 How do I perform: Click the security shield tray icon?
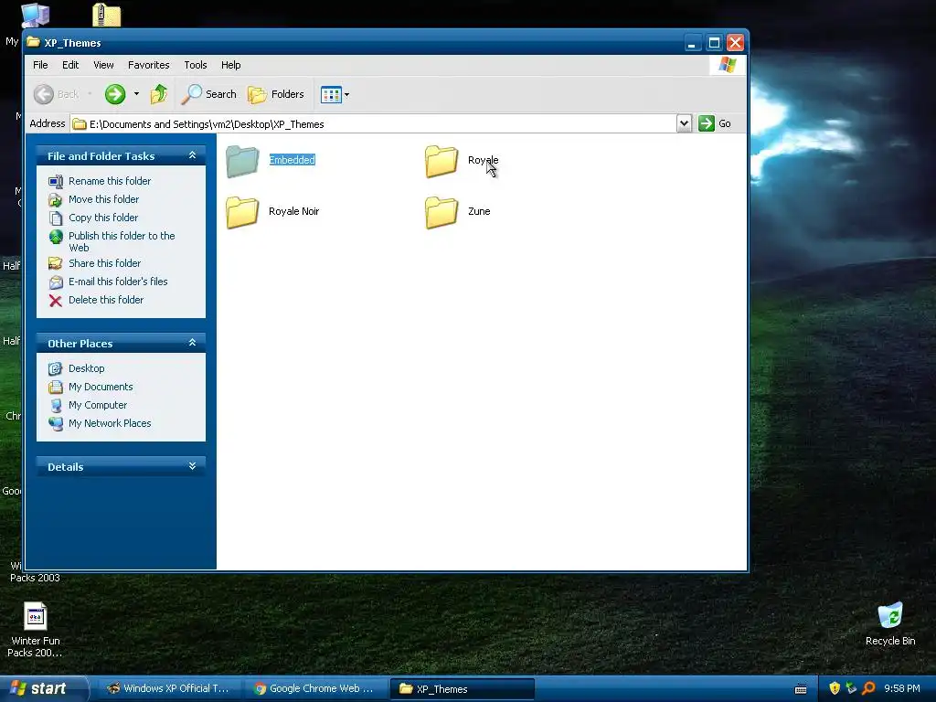click(835, 689)
